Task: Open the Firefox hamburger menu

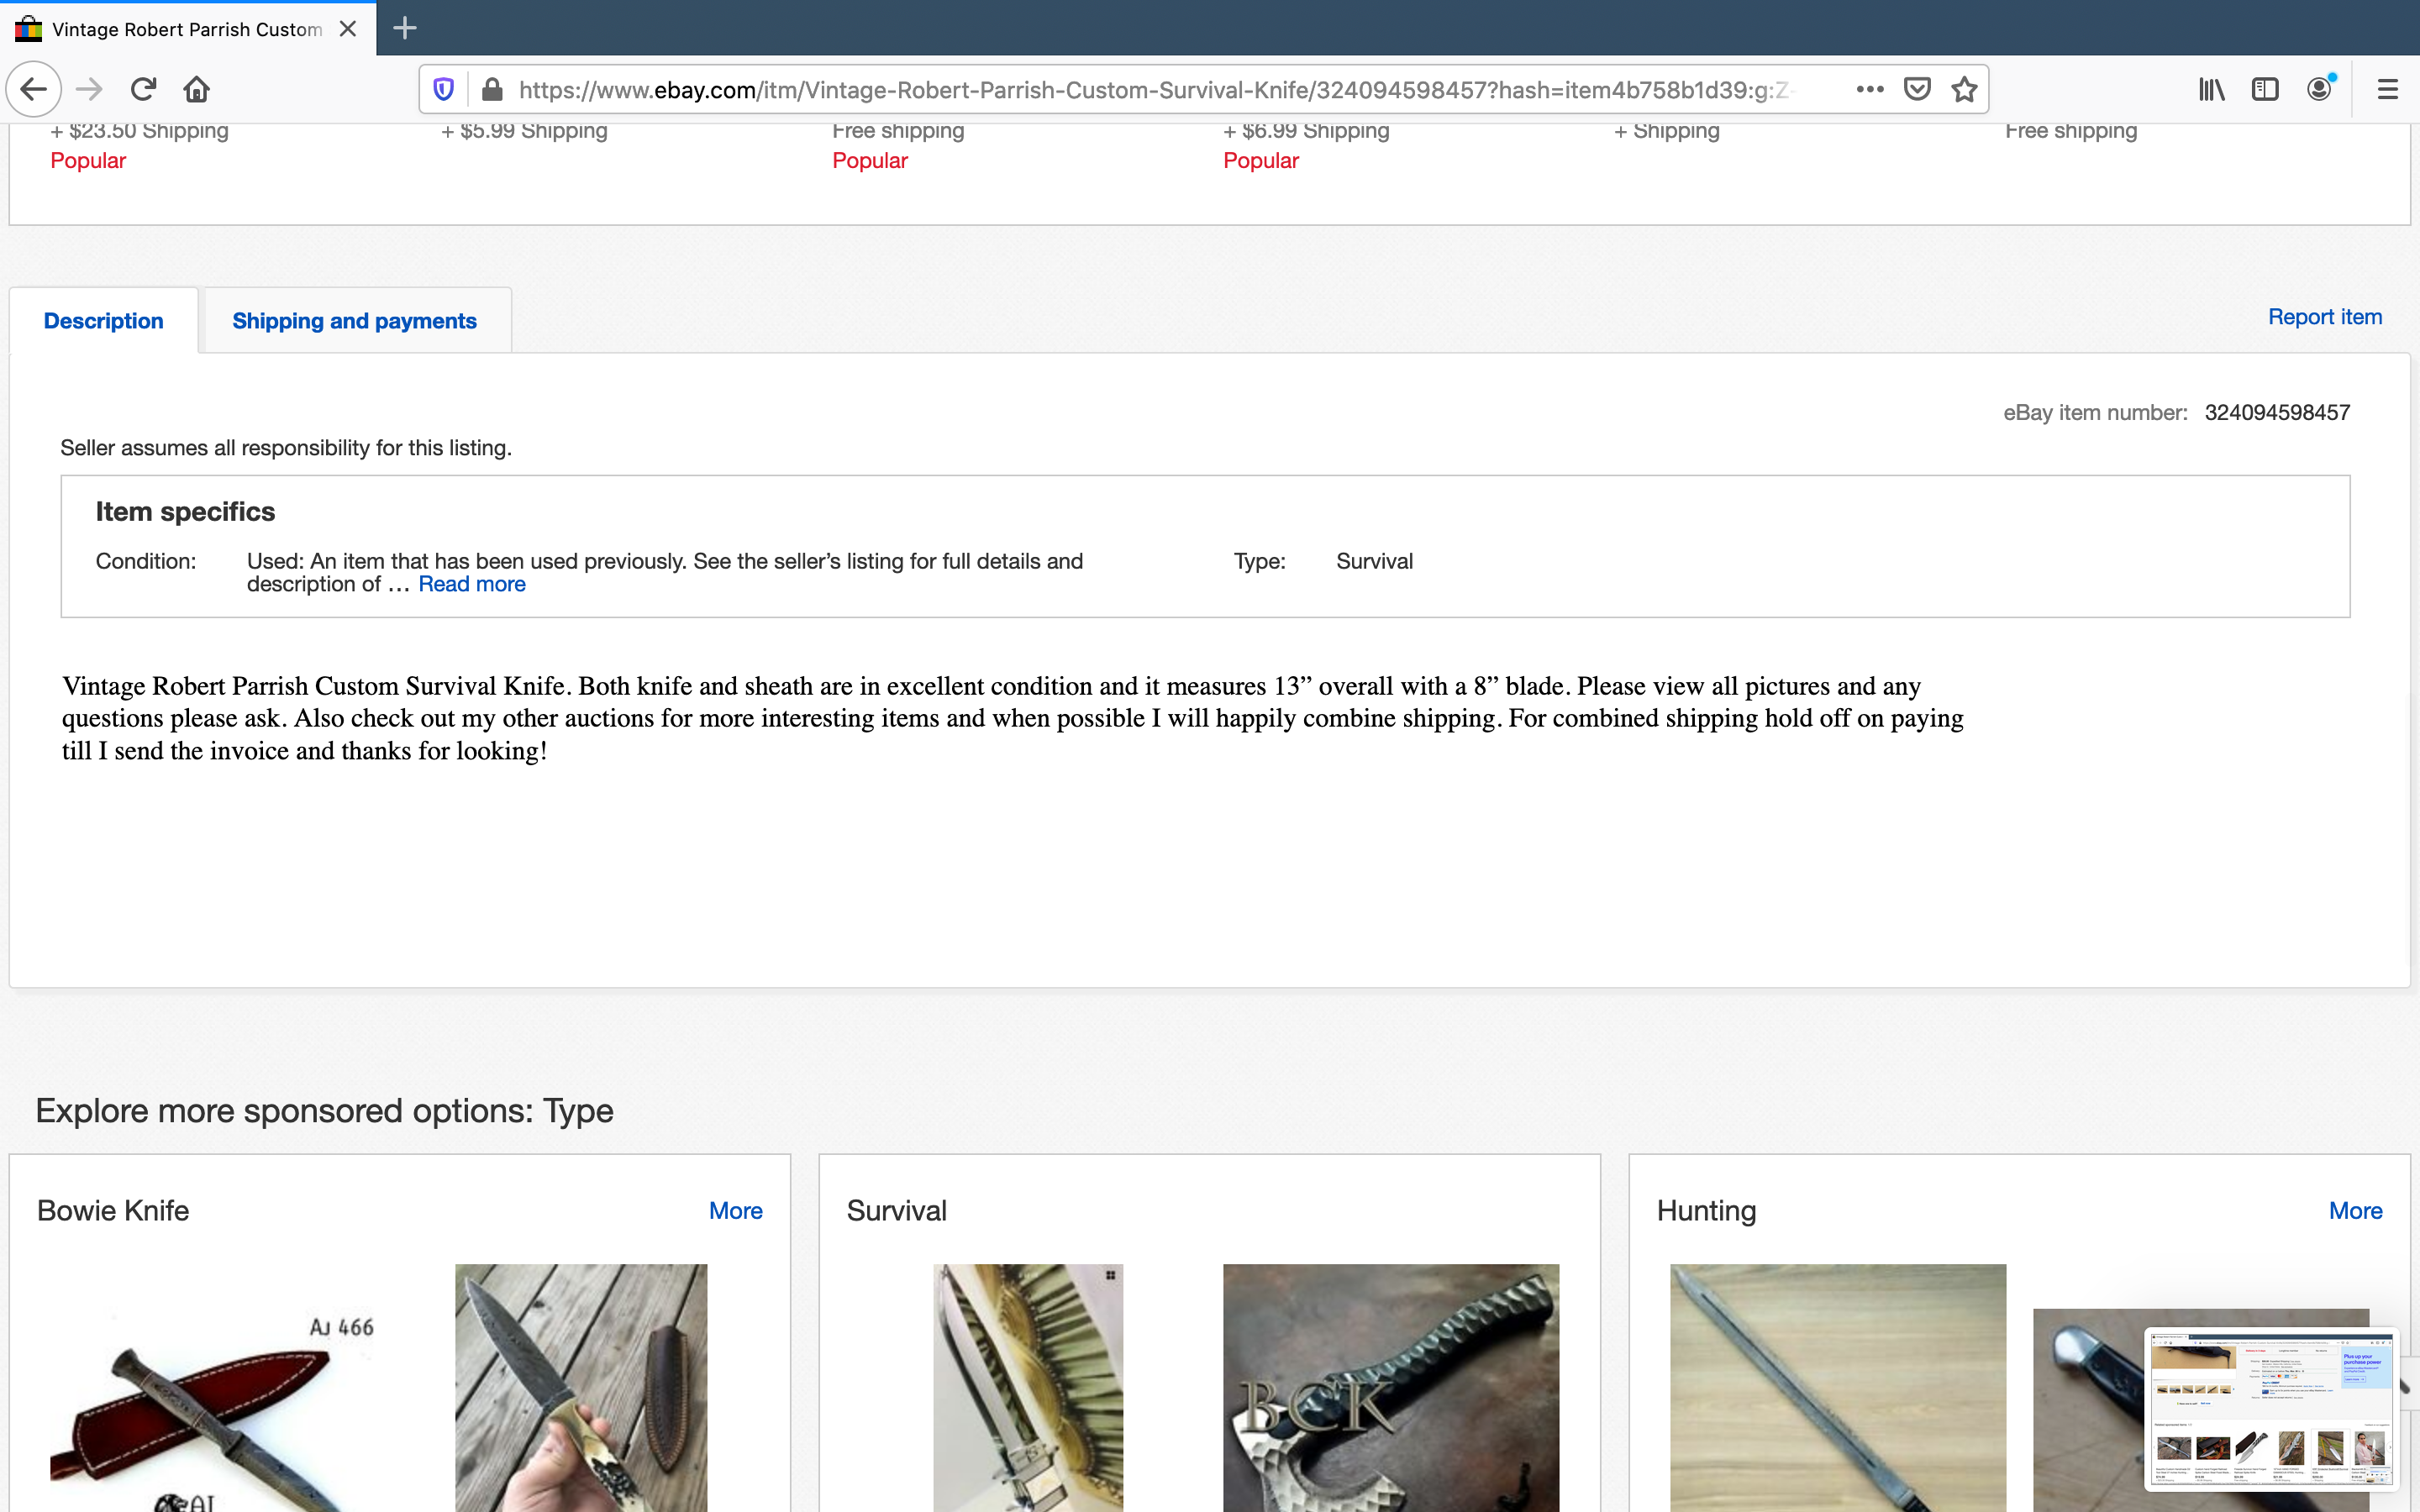Action: pos(2388,90)
